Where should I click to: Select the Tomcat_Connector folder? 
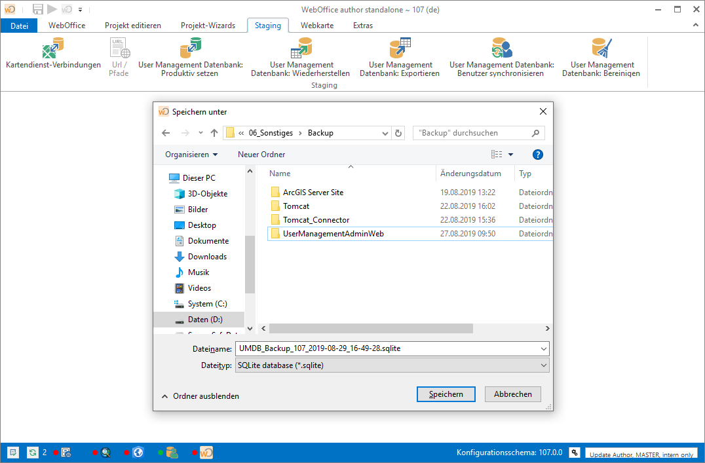coord(316,220)
